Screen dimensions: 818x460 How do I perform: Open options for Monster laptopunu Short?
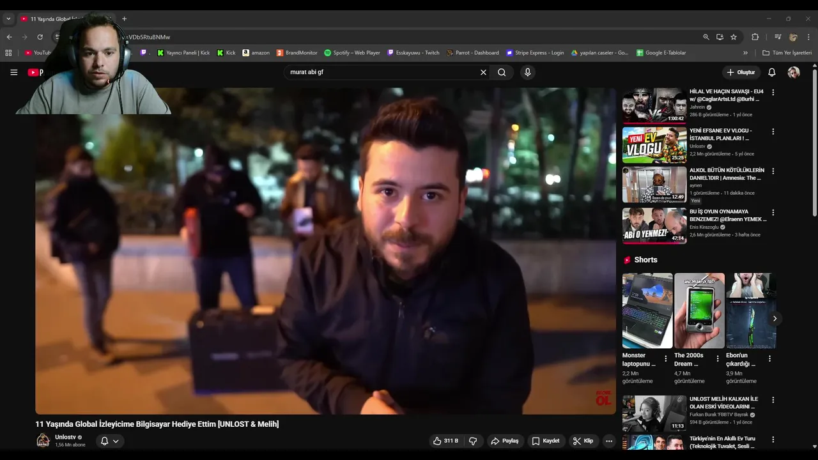pos(665,359)
